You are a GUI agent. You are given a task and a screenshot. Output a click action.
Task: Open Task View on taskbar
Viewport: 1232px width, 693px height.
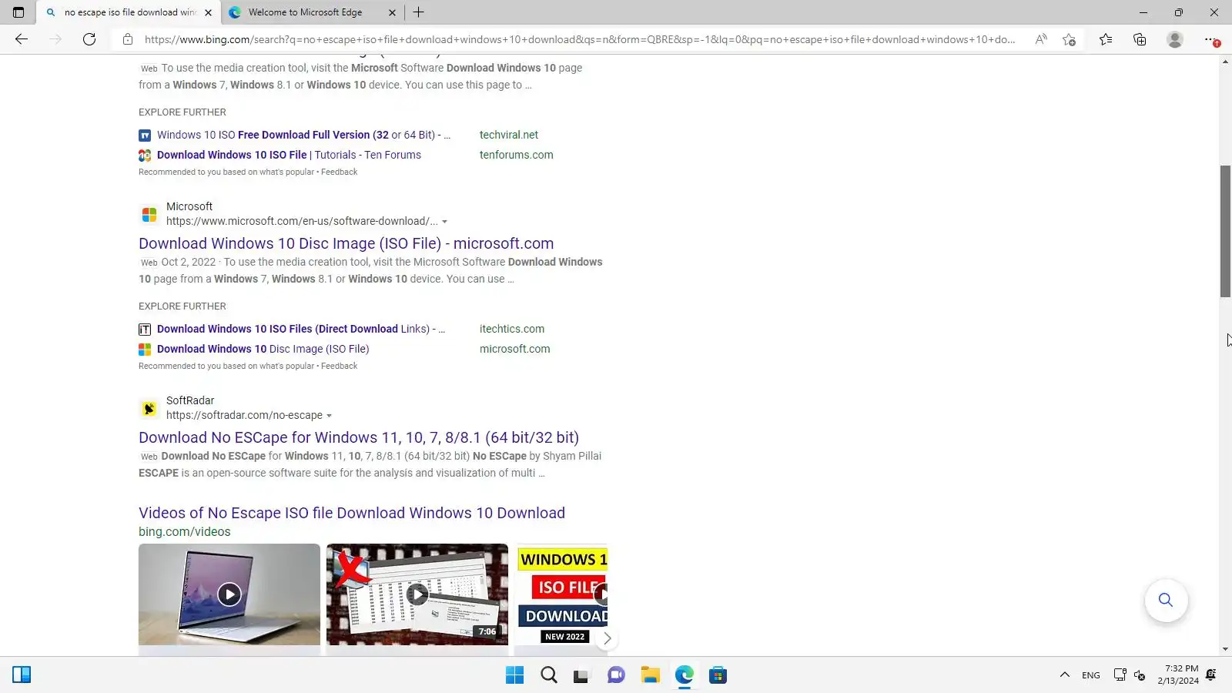tap(581, 675)
